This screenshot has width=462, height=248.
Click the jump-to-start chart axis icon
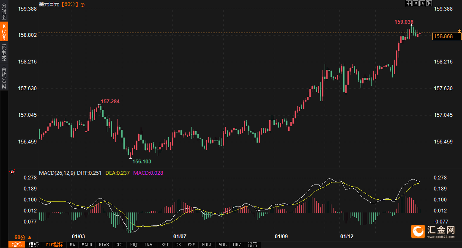416,3
